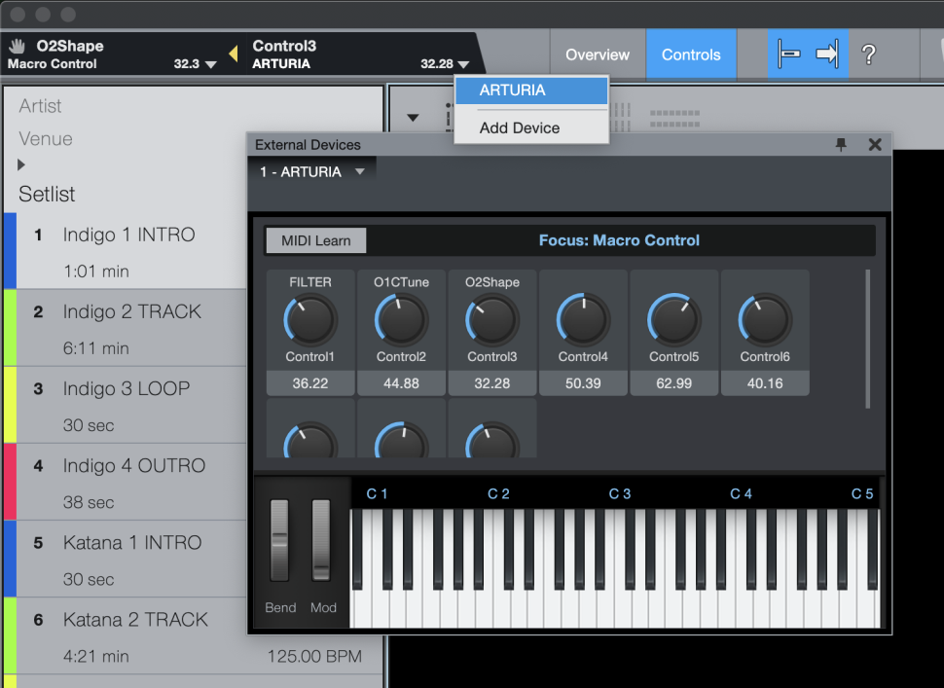Click the O2Shape Control3 knob
Image resolution: width=944 pixels, height=688 pixels.
(x=491, y=319)
